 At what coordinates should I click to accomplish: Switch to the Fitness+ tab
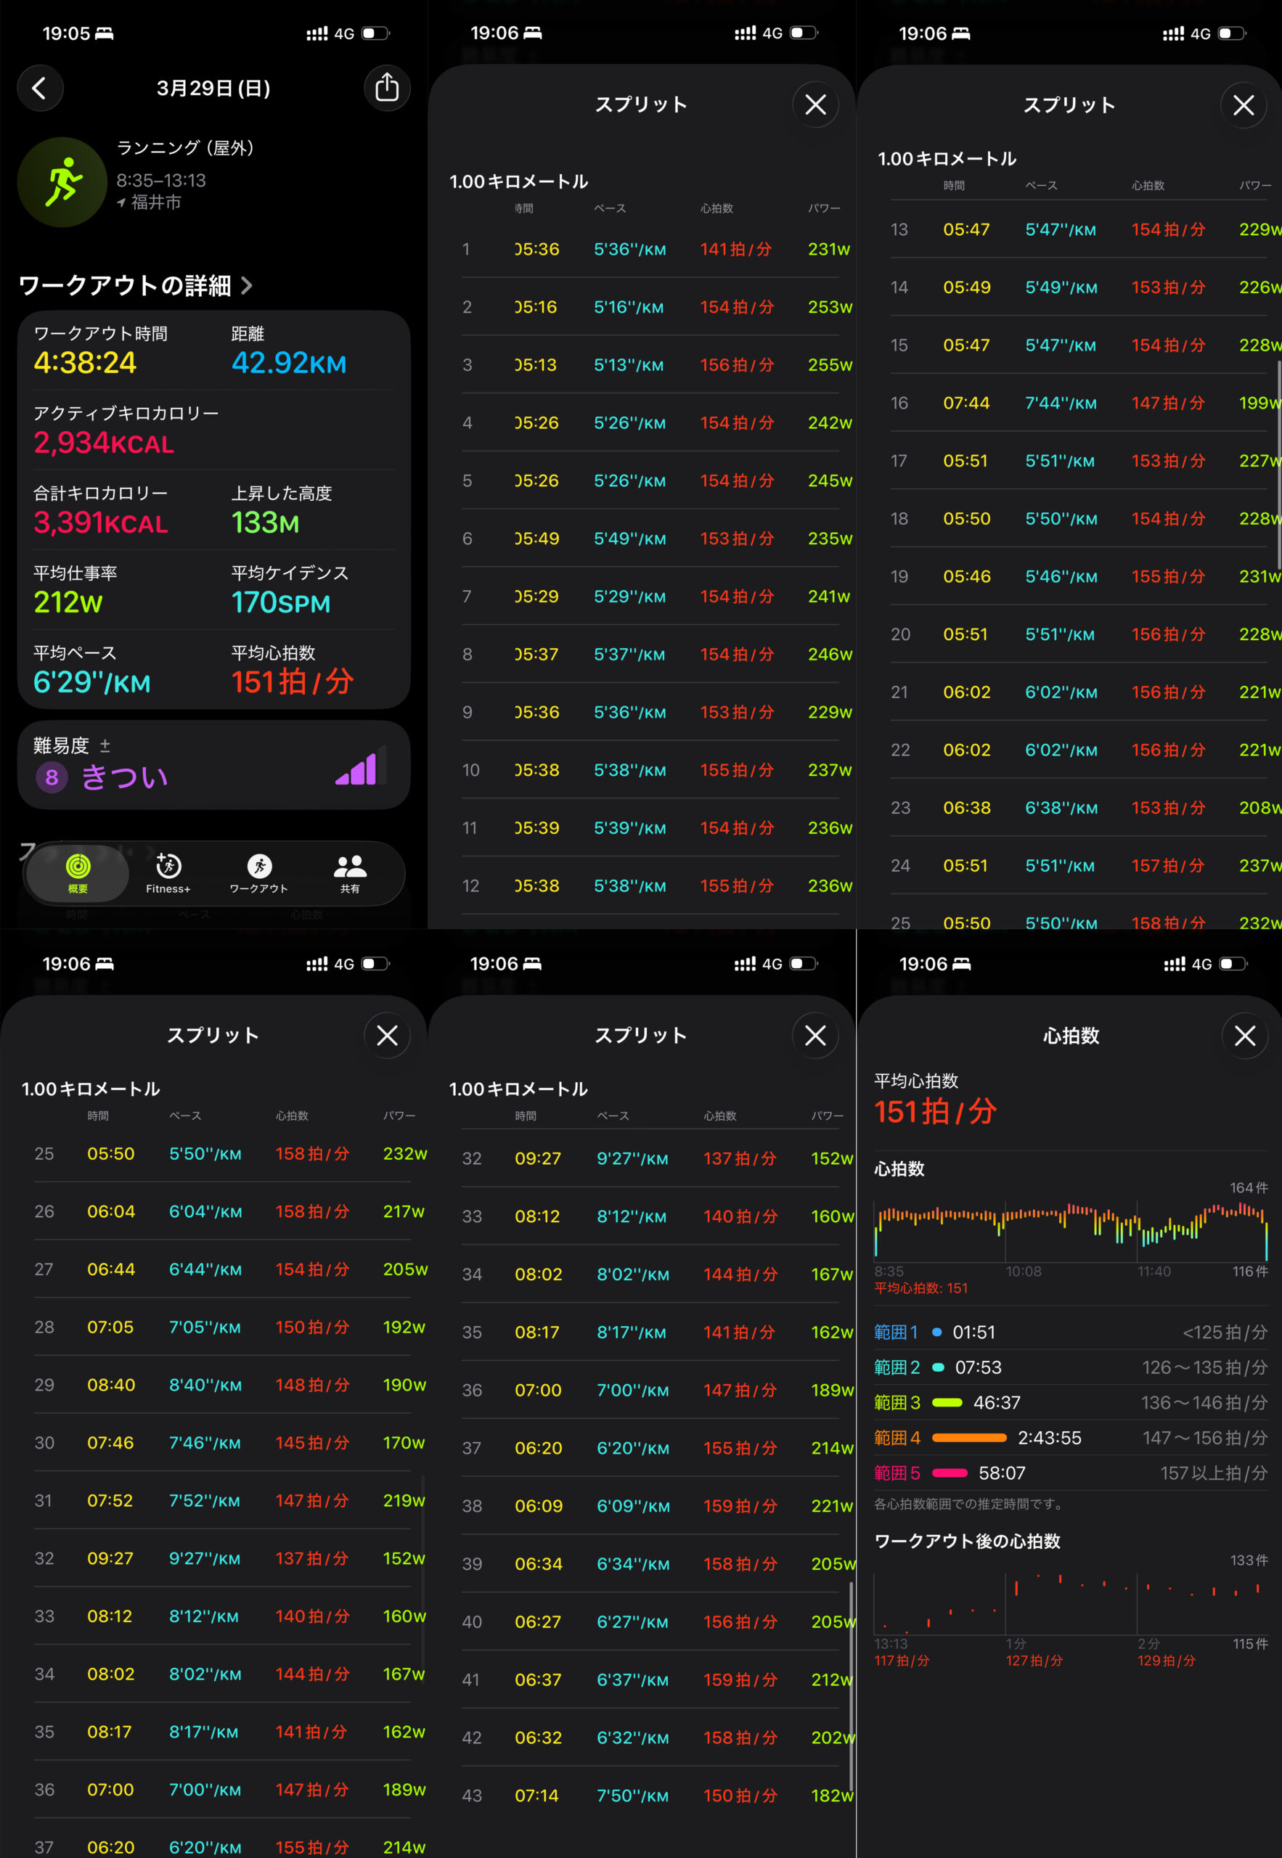(x=168, y=873)
